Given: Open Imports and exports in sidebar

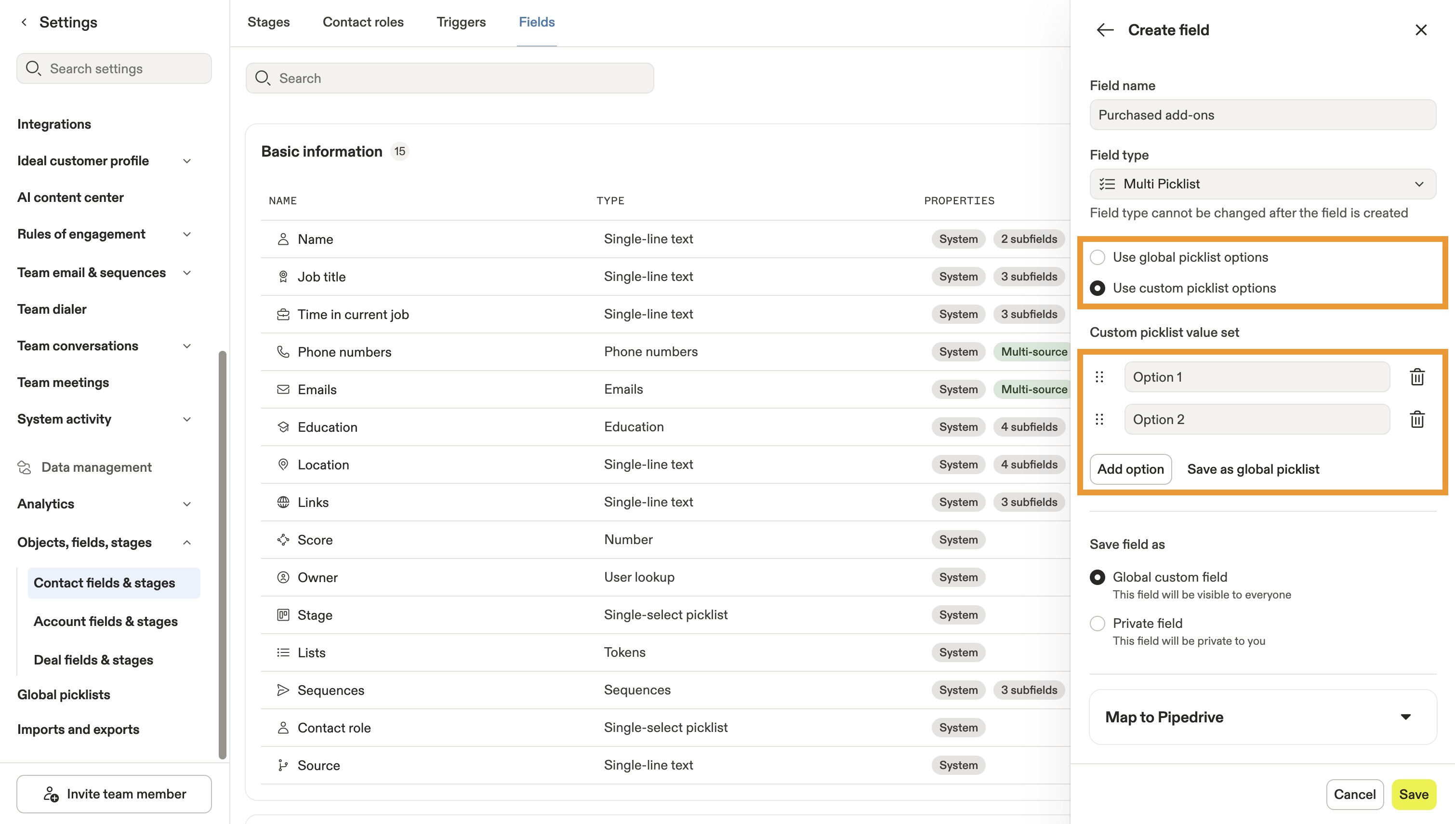Looking at the screenshot, I should coord(78,730).
